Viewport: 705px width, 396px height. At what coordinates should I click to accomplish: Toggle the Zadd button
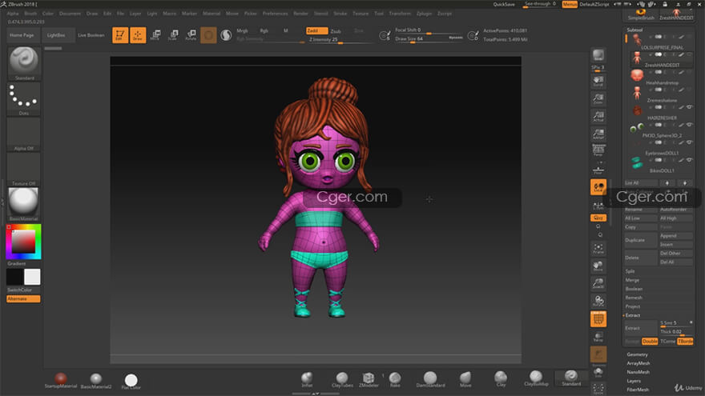(x=316, y=30)
